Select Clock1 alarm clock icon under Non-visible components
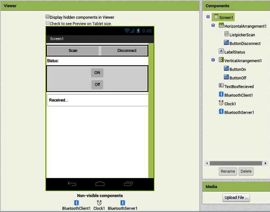 pos(99,203)
